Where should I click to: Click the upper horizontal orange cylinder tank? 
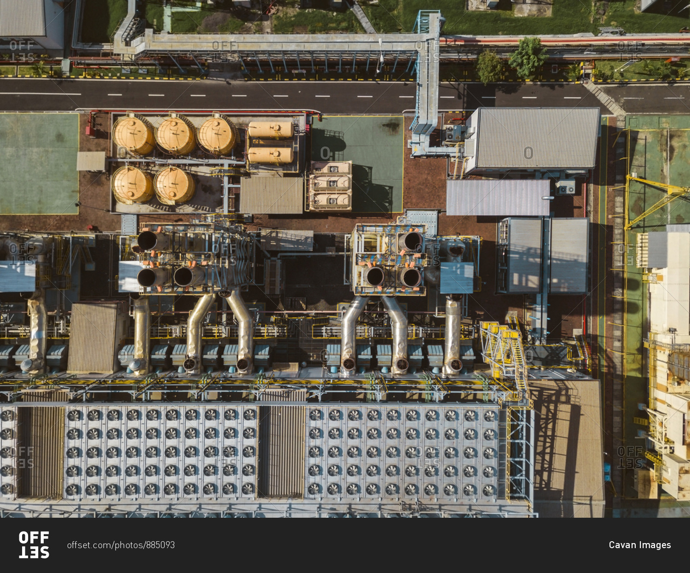[x=270, y=130]
